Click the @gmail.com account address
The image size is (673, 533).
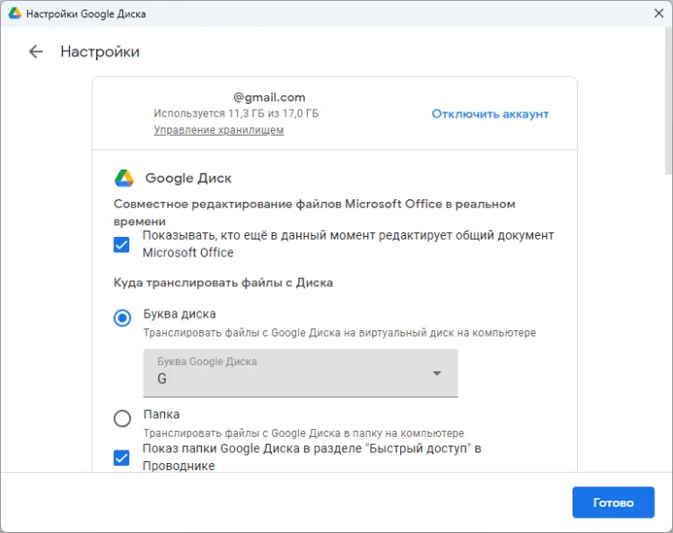269,97
